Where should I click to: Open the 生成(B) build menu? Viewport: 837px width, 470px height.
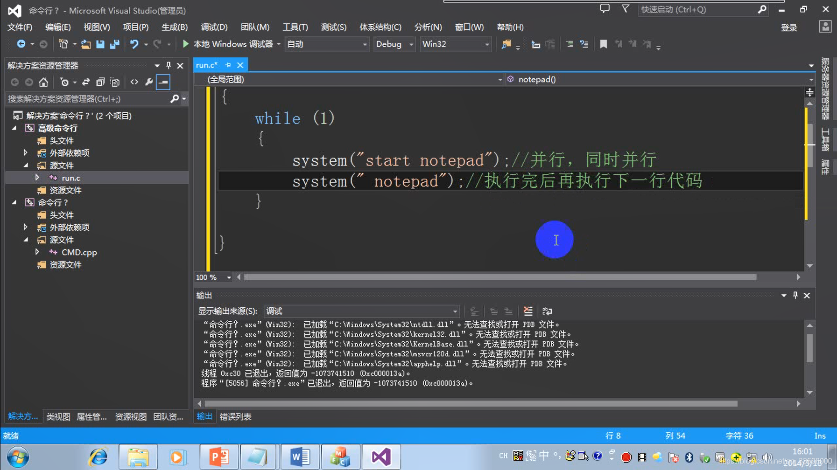pyautogui.click(x=175, y=27)
